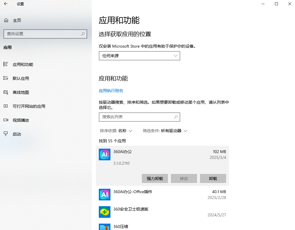Click the 360AI办公 app icon
This screenshot has width=295, height=230.
[105, 154]
